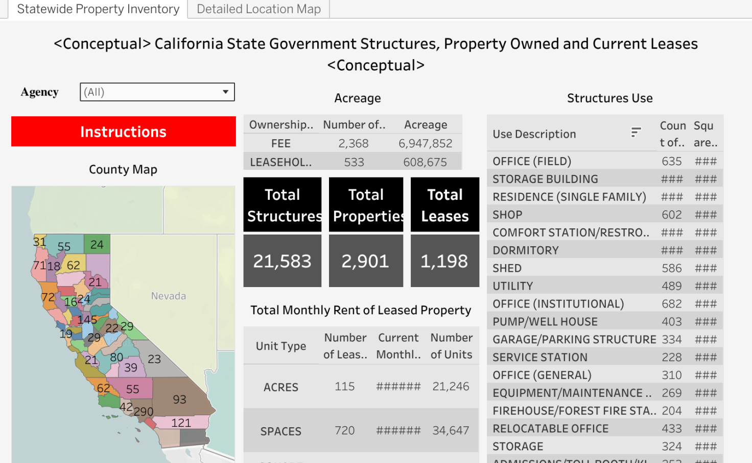Select the county labeled 80 on the map

click(x=116, y=357)
